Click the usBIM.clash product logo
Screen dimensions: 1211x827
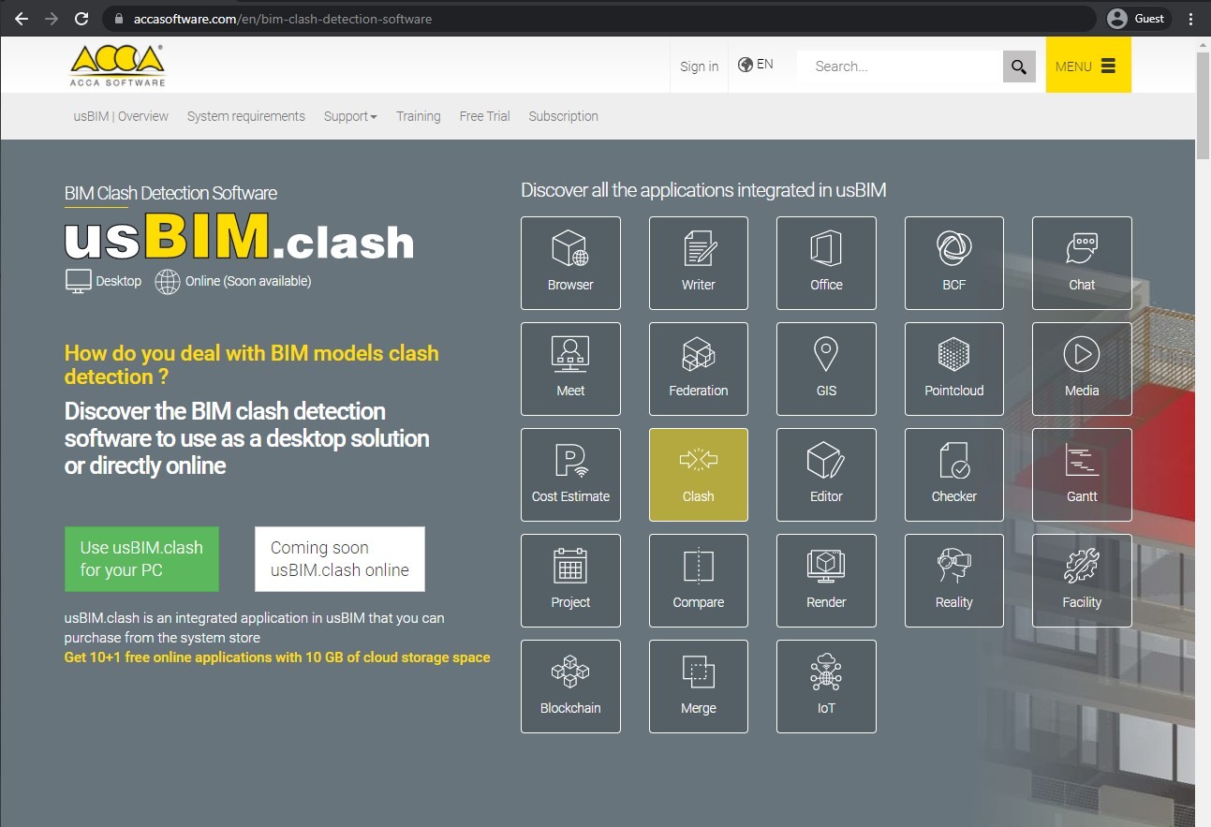pyautogui.click(x=239, y=238)
